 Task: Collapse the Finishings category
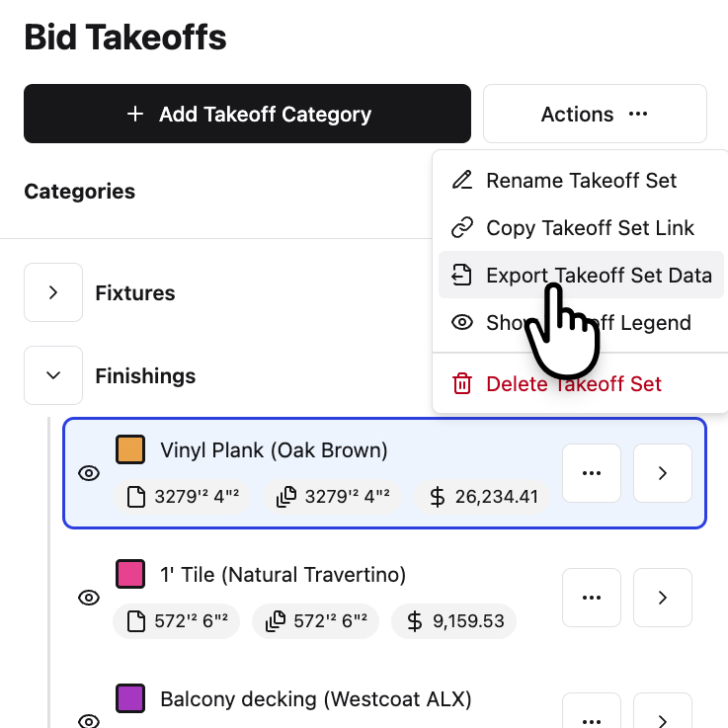tap(53, 375)
